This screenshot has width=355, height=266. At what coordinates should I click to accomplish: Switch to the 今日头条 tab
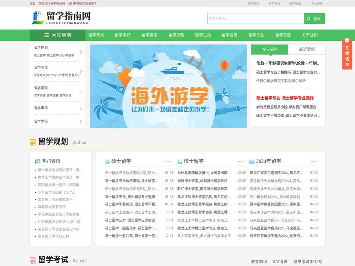click(x=270, y=49)
